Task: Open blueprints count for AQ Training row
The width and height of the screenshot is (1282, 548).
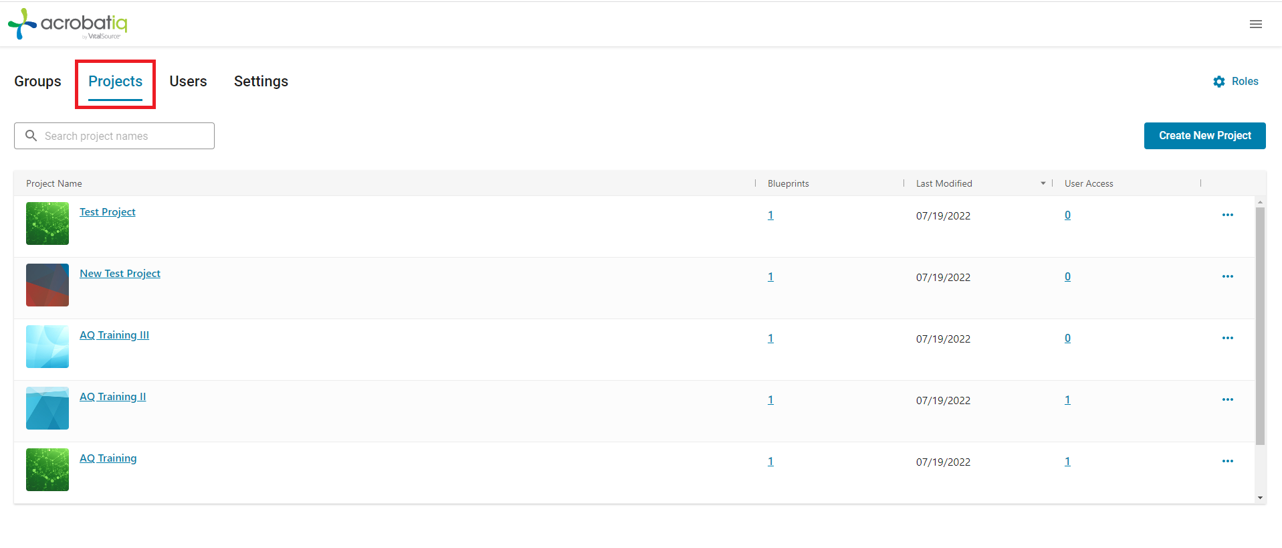Action: (x=770, y=462)
